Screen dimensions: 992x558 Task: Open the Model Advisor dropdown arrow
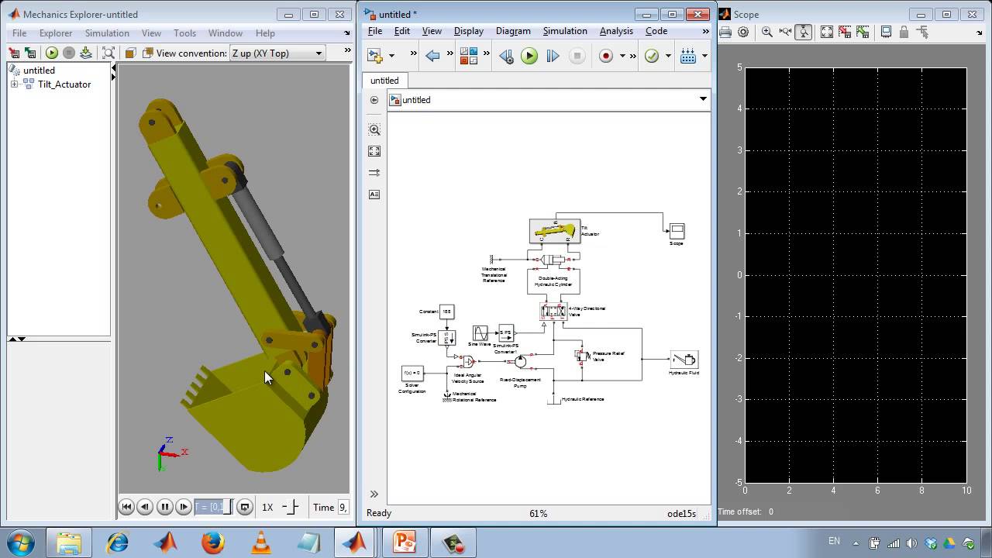click(x=667, y=56)
